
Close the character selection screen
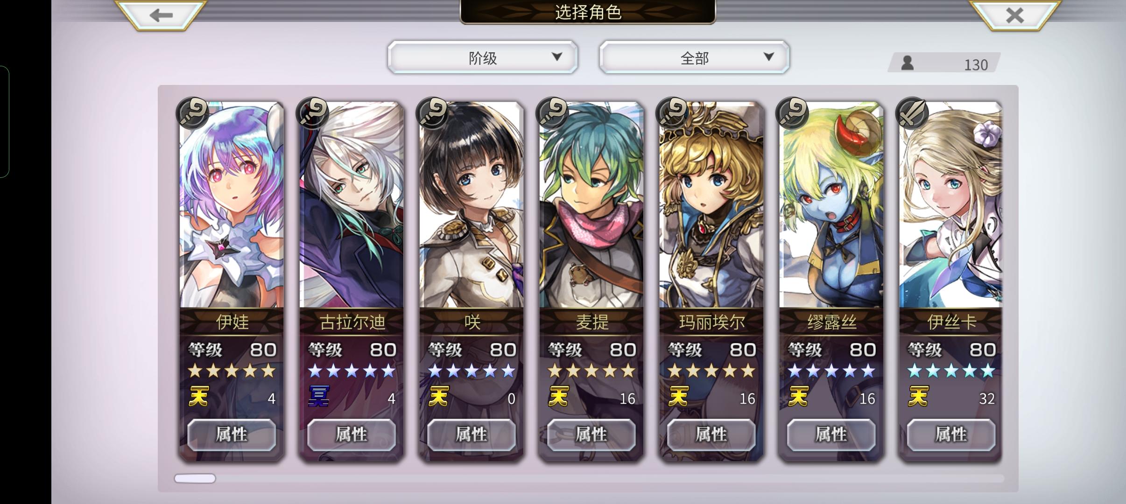point(1015,14)
